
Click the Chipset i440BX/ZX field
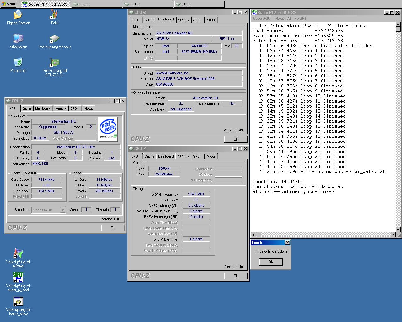tap(199, 46)
